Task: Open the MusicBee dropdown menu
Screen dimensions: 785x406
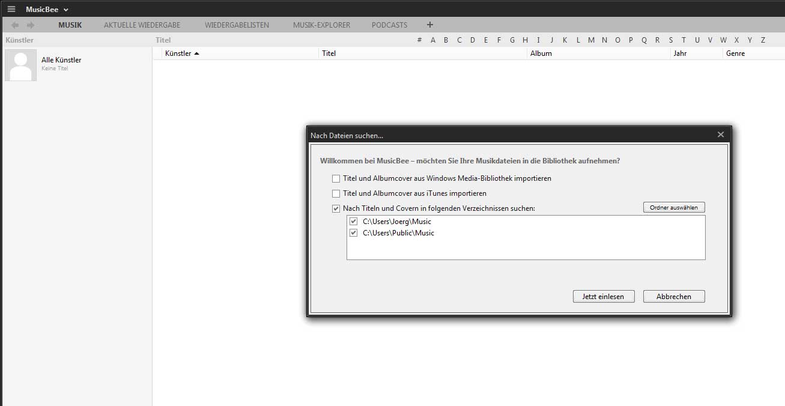Action: (x=47, y=10)
